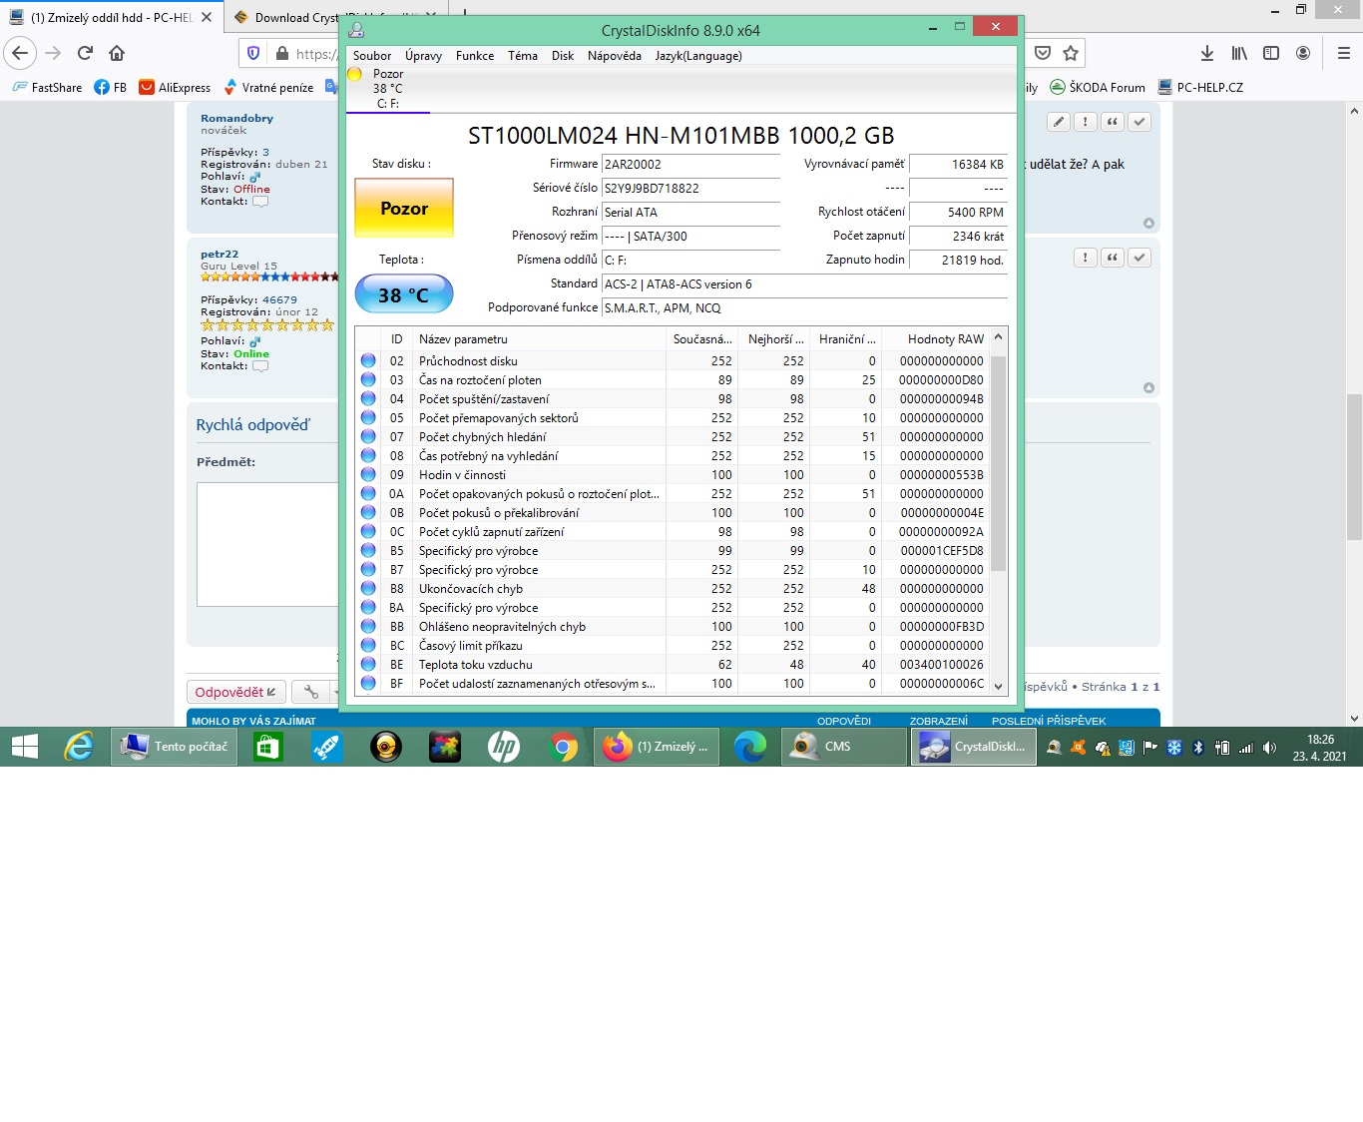The image size is (1363, 1122).
Task: Open the FastShare bookmark
Action: point(47,88)
